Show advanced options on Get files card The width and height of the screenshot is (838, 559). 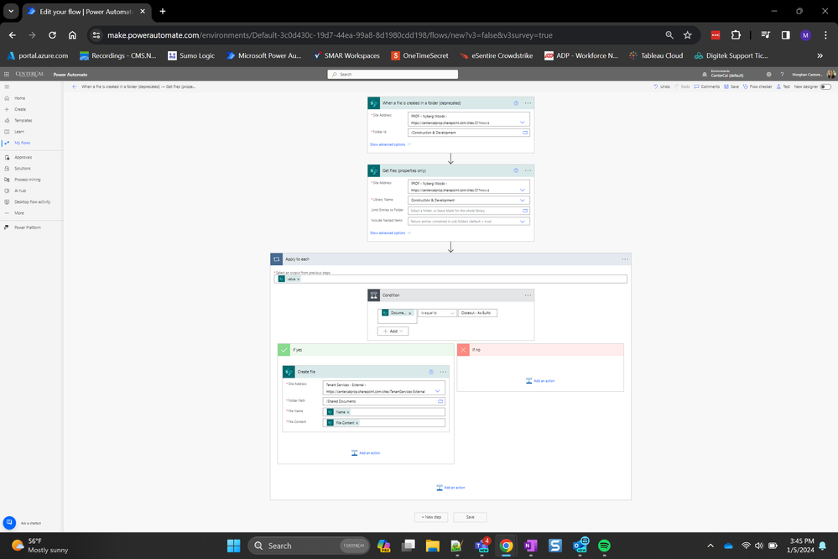click(391, 233)
